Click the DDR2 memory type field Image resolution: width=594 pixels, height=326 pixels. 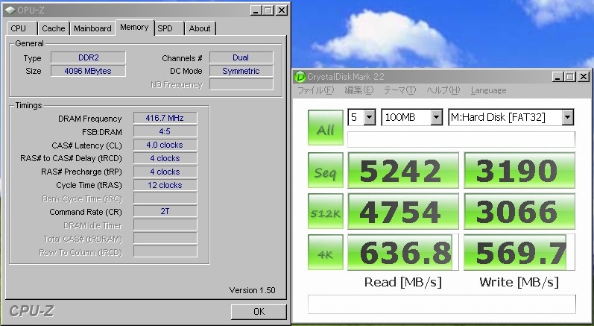click(88, 57)
